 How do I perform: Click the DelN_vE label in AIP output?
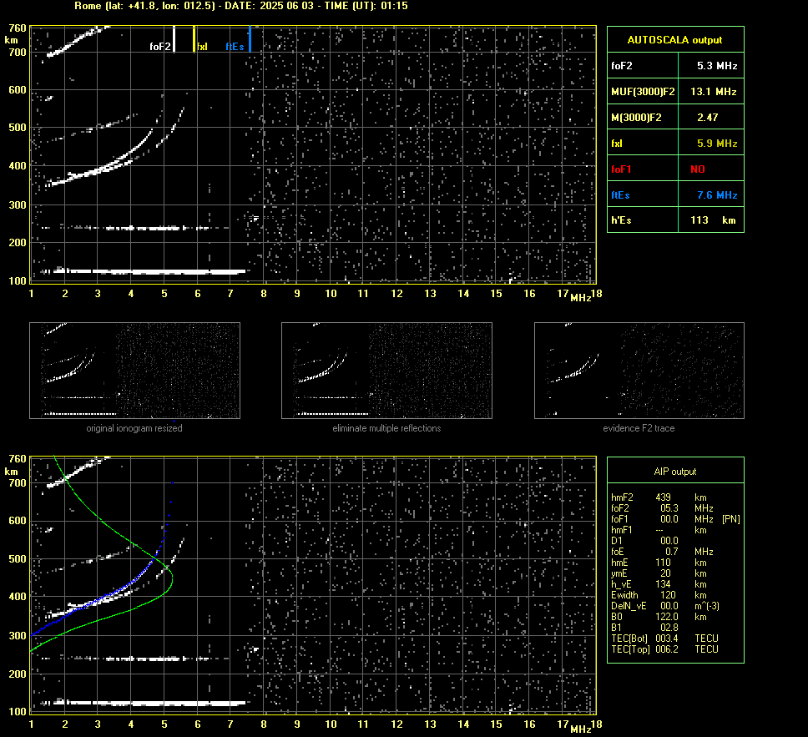[629, 606]
